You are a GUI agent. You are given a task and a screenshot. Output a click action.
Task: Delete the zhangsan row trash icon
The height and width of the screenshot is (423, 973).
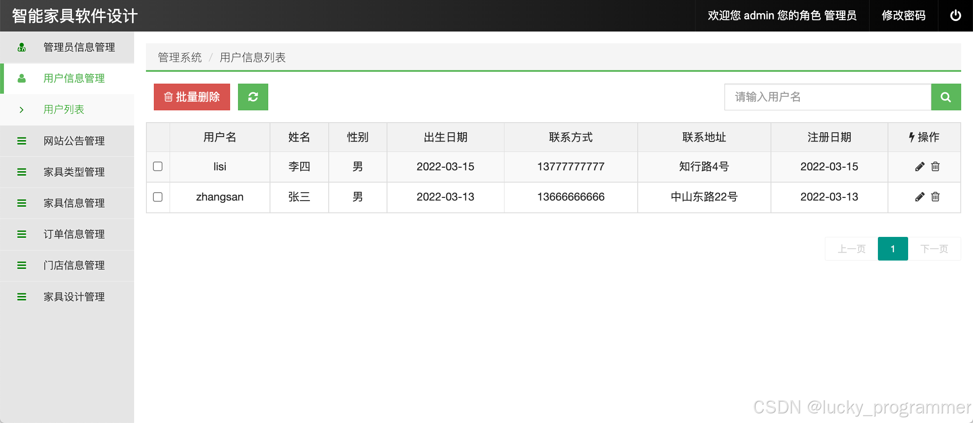(x=935, y=197)
